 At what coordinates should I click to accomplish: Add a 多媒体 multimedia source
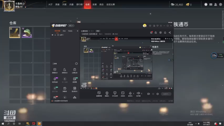(123, 94)
